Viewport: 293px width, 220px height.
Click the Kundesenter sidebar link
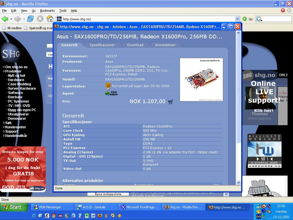click(x=15, y=127)
